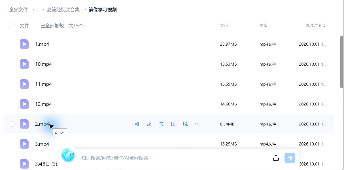This screenshot has height=170, width=344.
Task: Click the 16.25MB size value
Action: (x=228, y=144)
